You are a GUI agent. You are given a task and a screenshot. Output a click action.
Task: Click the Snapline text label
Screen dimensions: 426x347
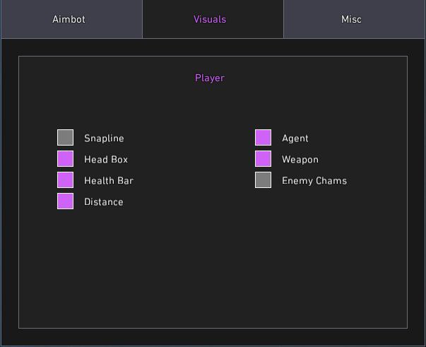coord(104,139)
